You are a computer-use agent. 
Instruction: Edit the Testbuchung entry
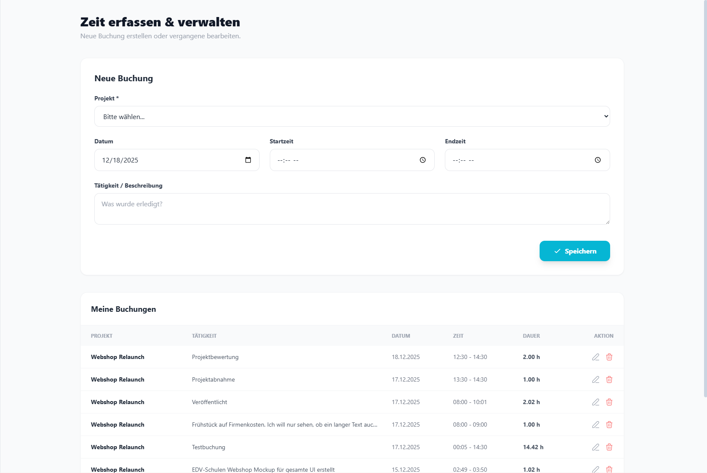[596, 447]
